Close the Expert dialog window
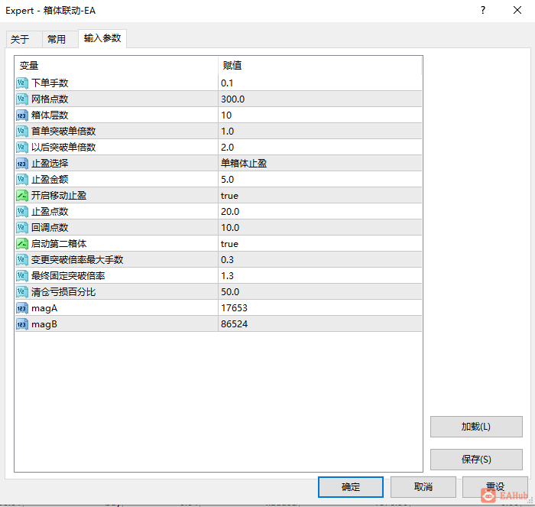 (517, 10)
